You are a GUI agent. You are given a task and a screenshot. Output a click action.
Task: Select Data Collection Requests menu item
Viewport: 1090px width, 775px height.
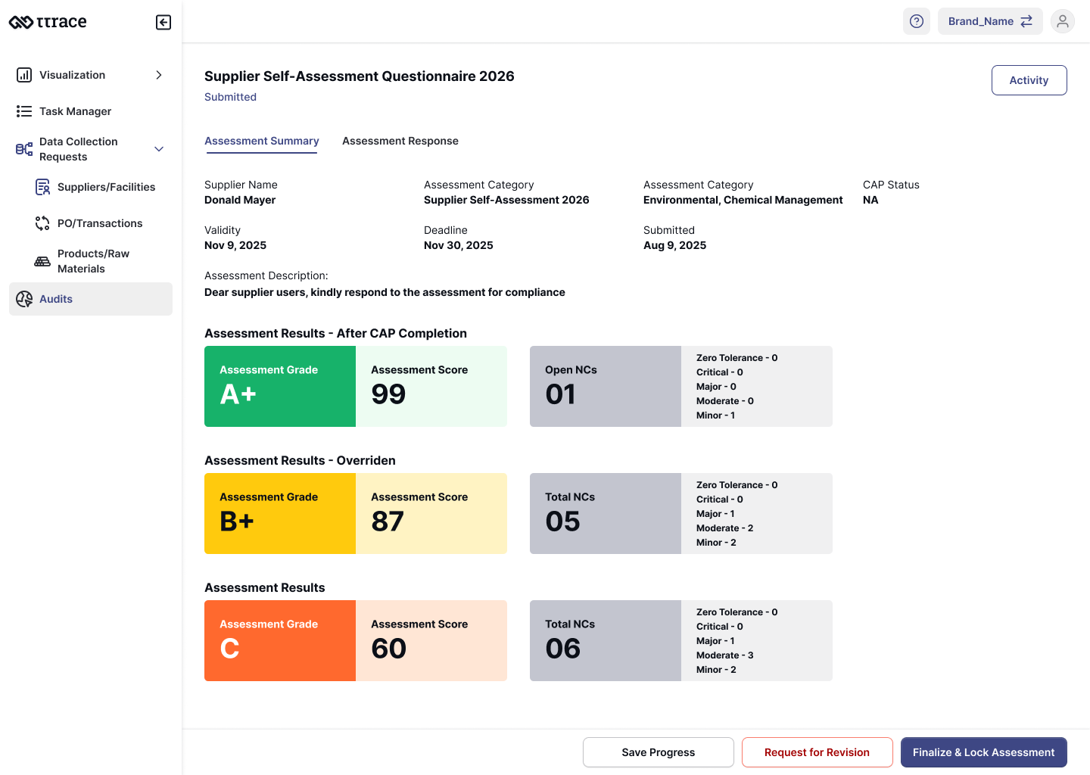91,149
